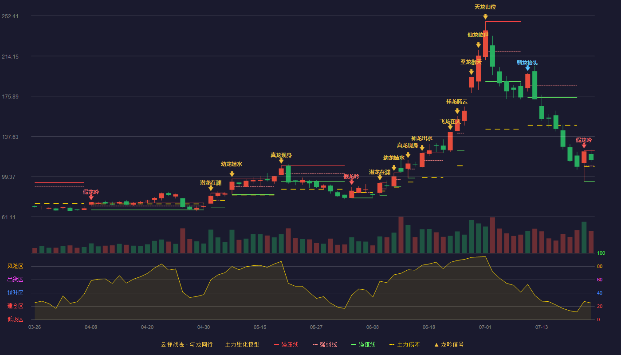The image size is (621, 355).
Task: Click the 07-01 date axis label
Action: pos(485,327)
